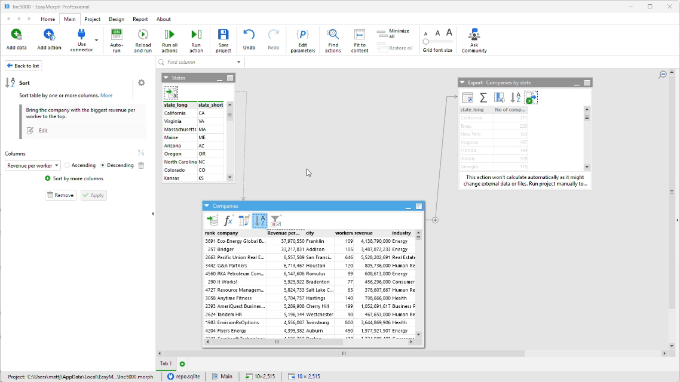This screenshot has width=680, height=382.
Task: Open the Sort action settings gear
Action: [x=142, y=83]
